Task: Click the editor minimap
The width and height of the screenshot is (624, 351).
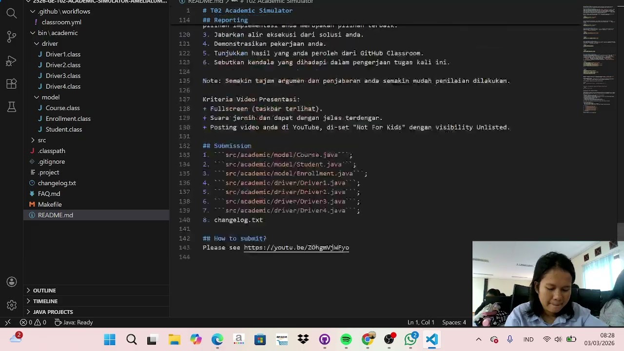Action: pos(599,58)
